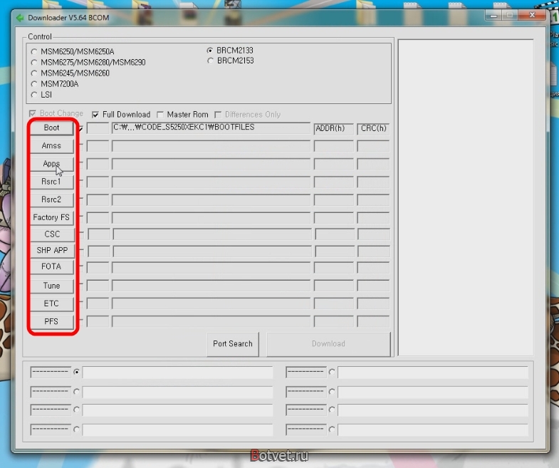Click the ETC button

(52, 303)
